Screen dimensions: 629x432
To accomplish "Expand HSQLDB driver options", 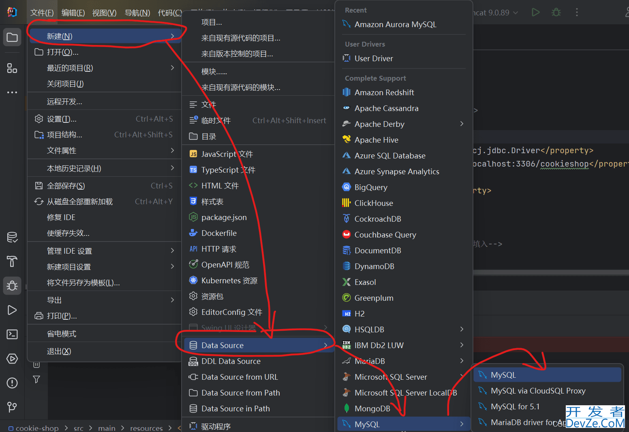I will click(x=404, y=329).
